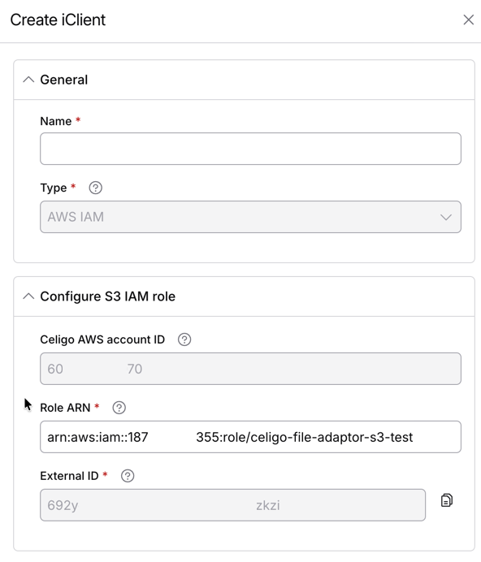Click the Type field label

54,188
